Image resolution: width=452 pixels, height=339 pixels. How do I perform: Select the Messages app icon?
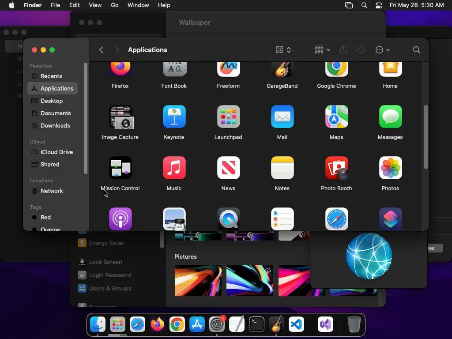390,117
